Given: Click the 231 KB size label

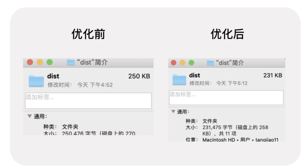Looking at the screenshot, I should click(273, 75).
